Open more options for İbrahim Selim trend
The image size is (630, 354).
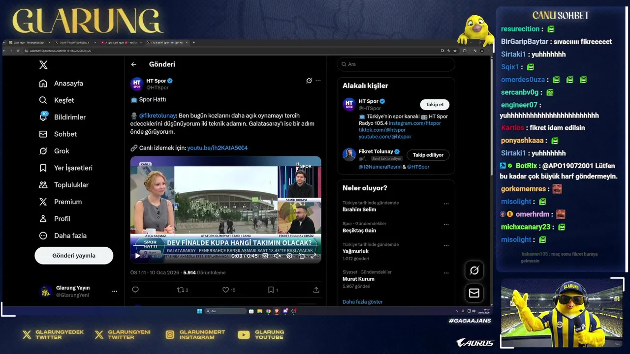446,204
